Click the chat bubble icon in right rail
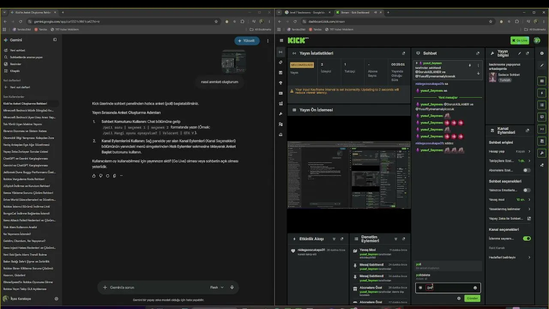The height and width of the screenshot is (309, 549). (x=542, y=117)
